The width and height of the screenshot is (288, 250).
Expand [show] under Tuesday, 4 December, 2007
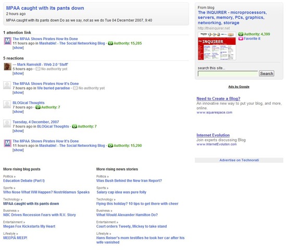point(18,131)
